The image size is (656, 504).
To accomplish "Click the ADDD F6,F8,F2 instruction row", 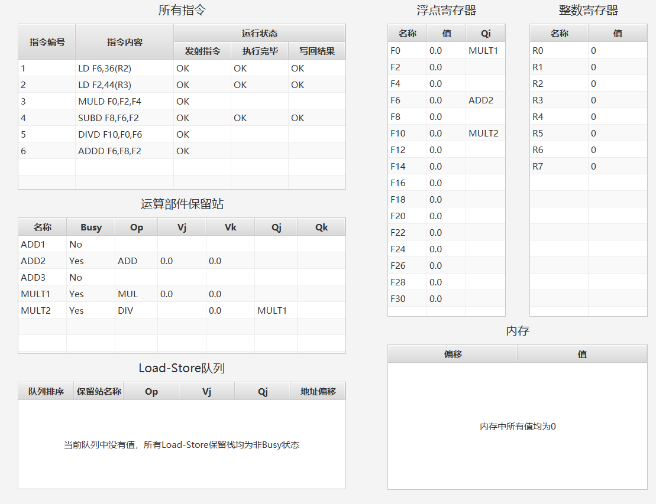I will click(124, 151).
